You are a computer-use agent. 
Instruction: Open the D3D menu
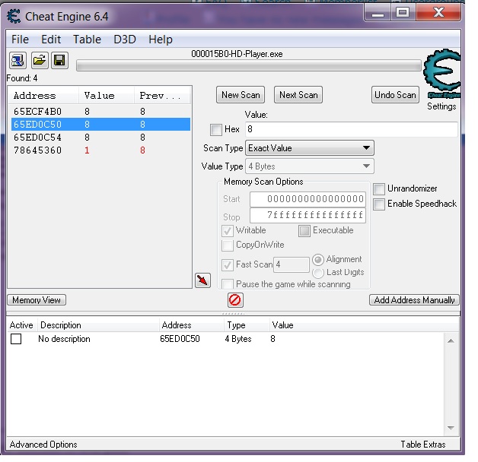tap(125, 40)
